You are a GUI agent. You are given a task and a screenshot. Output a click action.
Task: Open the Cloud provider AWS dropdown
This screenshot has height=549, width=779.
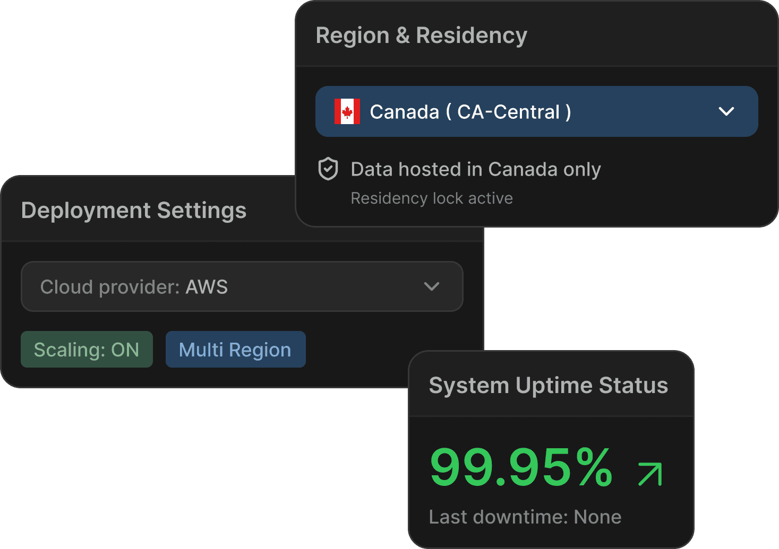click(242, 286)
